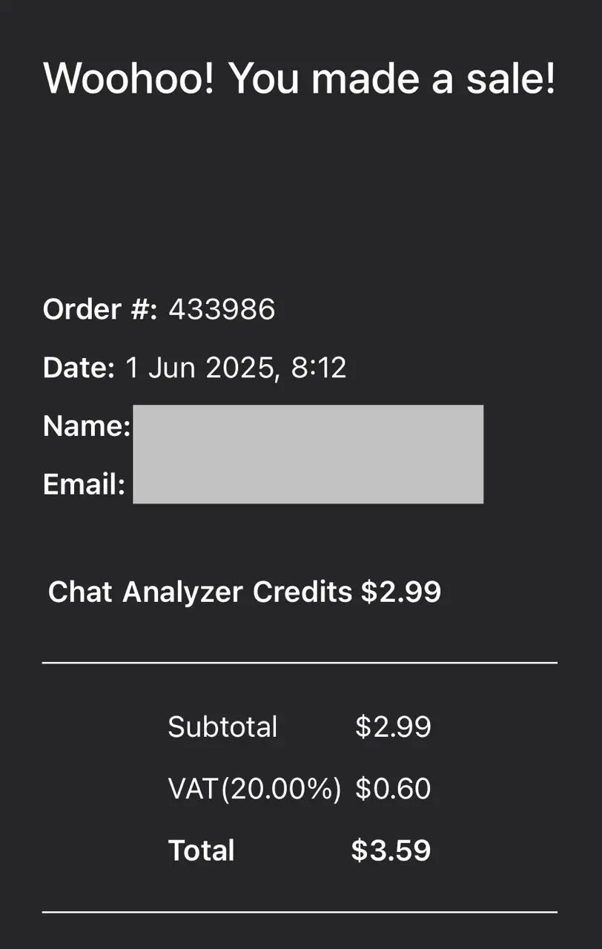The height and width of the screenshot is (949, 602).
Task: Click the 'Woohoo! You made a sale!' heading
Action: (300, 79)
